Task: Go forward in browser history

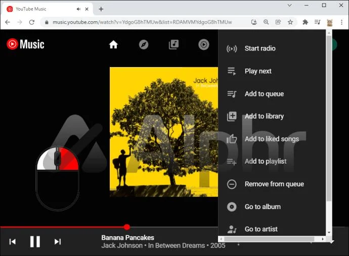Action: (x=20, y=22)
